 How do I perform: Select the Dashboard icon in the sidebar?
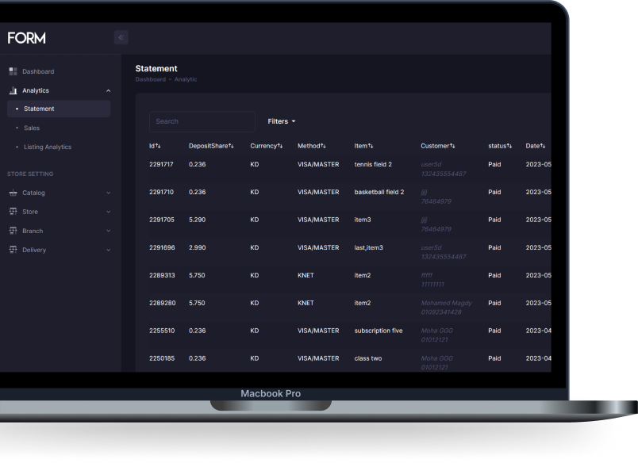[13, 71]
